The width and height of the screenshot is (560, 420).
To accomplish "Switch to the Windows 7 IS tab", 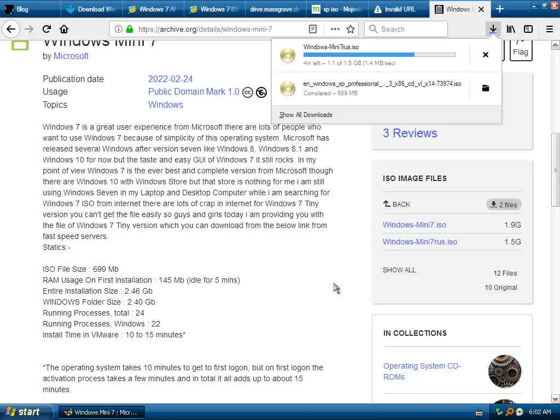I will point(214,9).
